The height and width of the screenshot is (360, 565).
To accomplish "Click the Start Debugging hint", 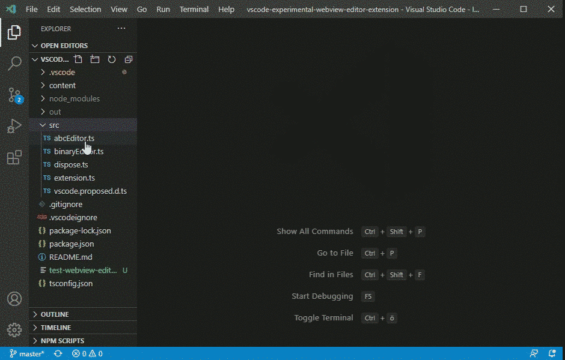I will [x=322, y=296].
